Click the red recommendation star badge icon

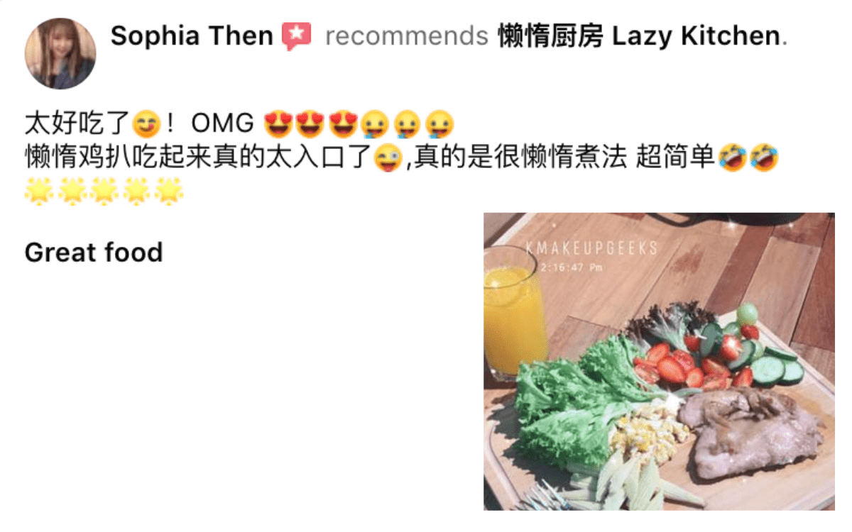[x=296, y=36]
